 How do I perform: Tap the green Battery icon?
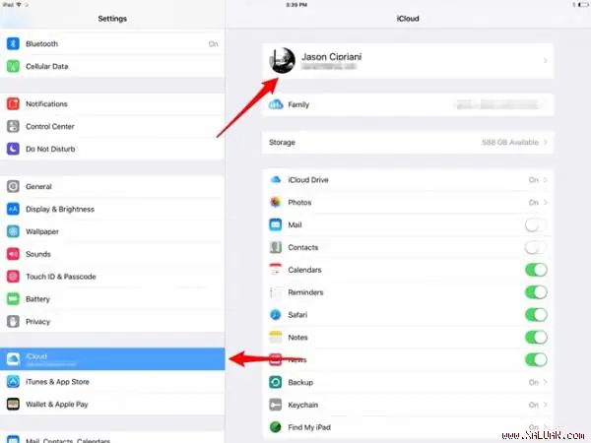click(x=13, y=298)
